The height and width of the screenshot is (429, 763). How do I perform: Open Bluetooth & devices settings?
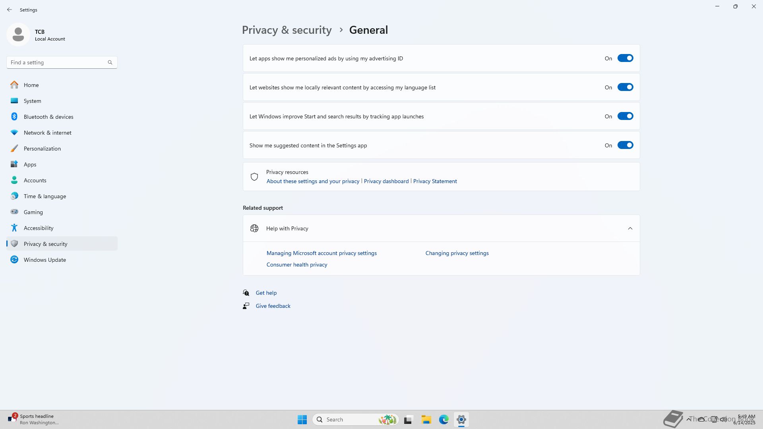tap(48, 117)
